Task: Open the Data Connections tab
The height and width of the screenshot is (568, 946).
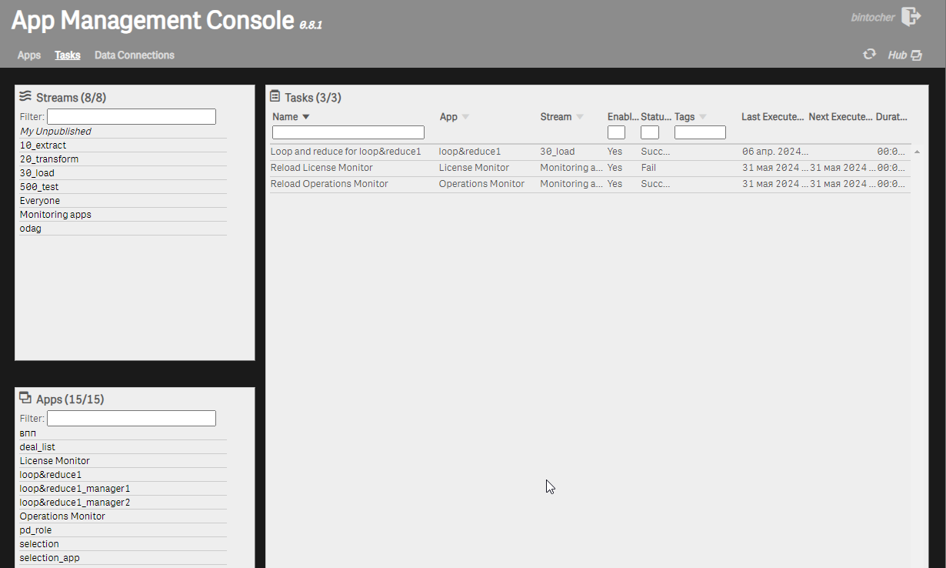Action: [134, 55]
